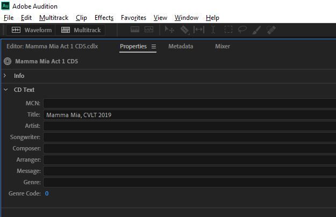The height and width of the screenshot is (217, 336).
Task: Click the Genre Code value 0
Action: pos(47,193)
